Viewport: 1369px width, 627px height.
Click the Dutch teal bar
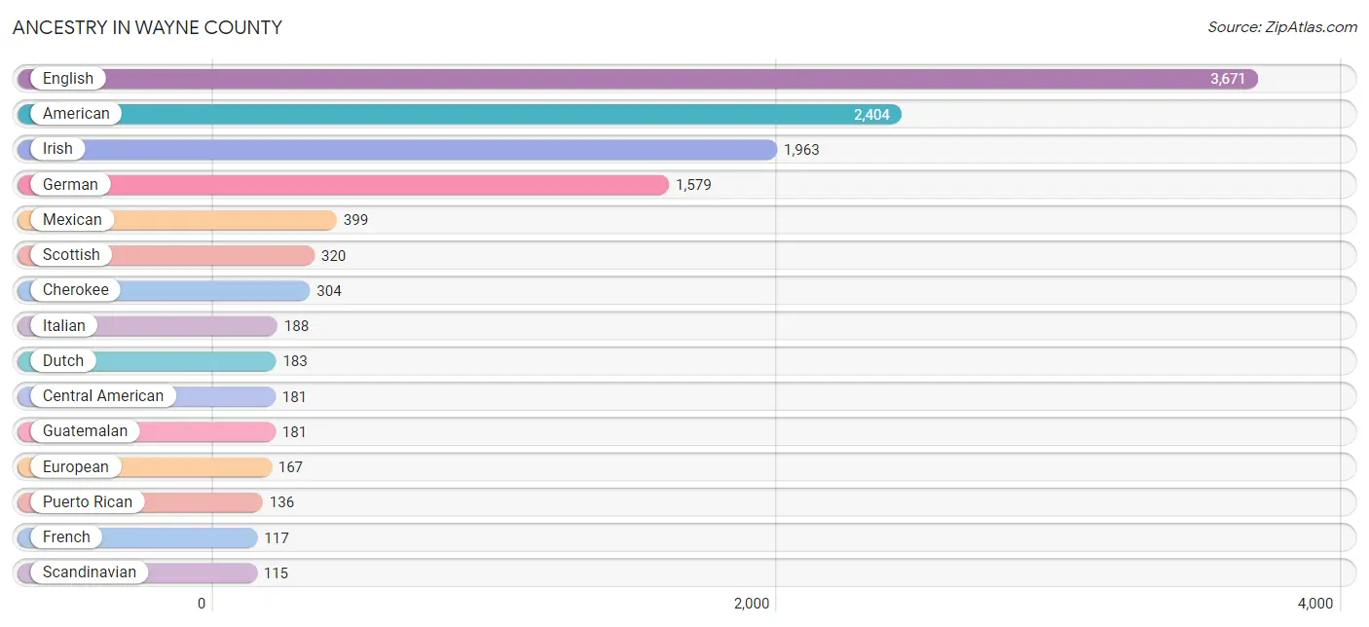tap(147, 361)
